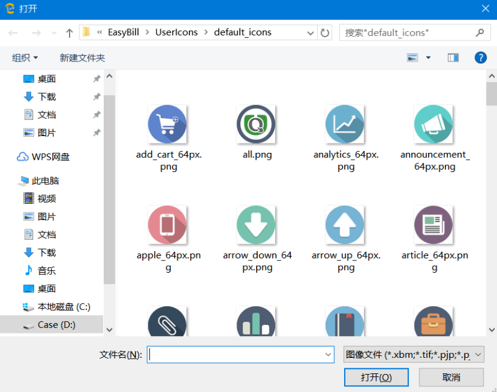Open recent locations dropdown arrow
497x392 pixels.
pyautogui.click(x=54, y=33)
